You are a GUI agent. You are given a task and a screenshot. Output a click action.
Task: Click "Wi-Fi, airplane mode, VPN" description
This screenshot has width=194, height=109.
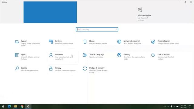[x=132, y=44]
